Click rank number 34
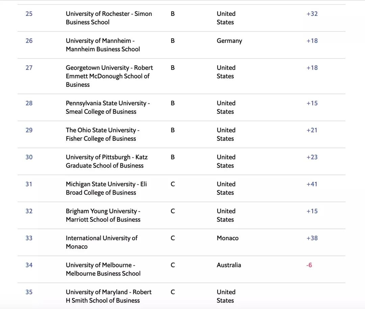The width and height of the screenshot is (365, 309). click(x=29, y=265)
